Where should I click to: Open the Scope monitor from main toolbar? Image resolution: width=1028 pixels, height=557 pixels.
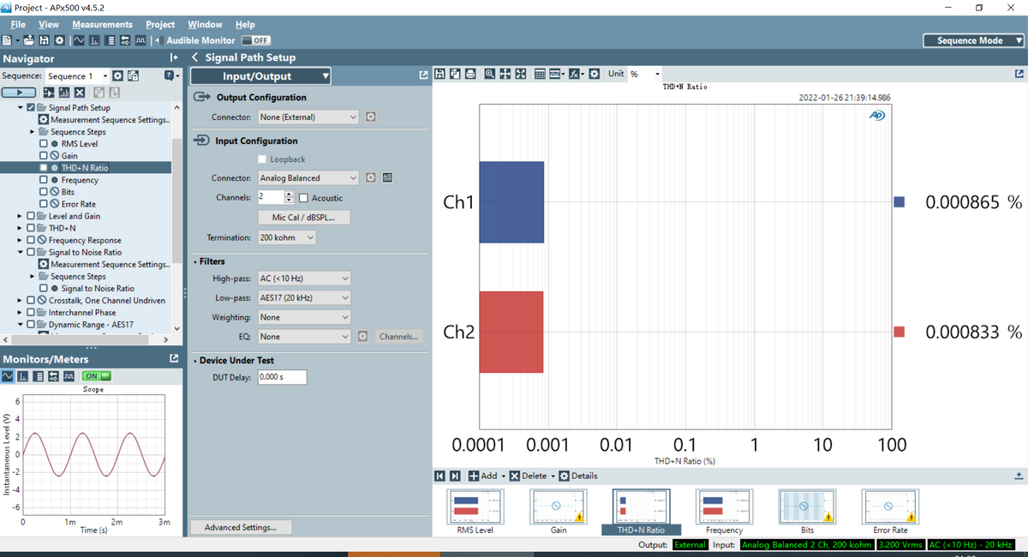[79, 40]
